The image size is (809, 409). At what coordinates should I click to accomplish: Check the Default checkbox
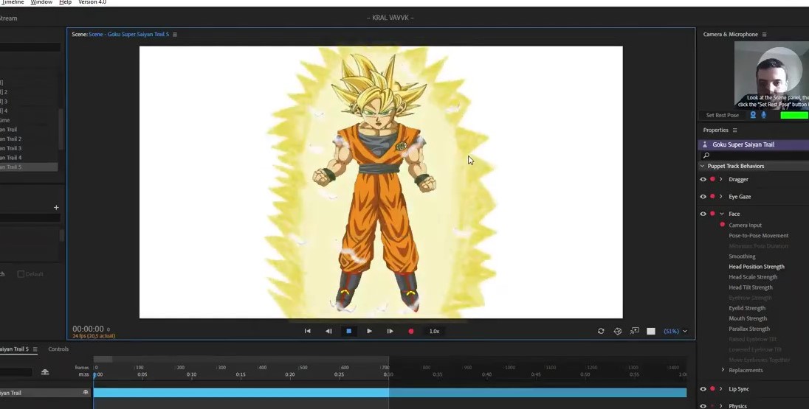pyautogui.click(x=21, y=274)
